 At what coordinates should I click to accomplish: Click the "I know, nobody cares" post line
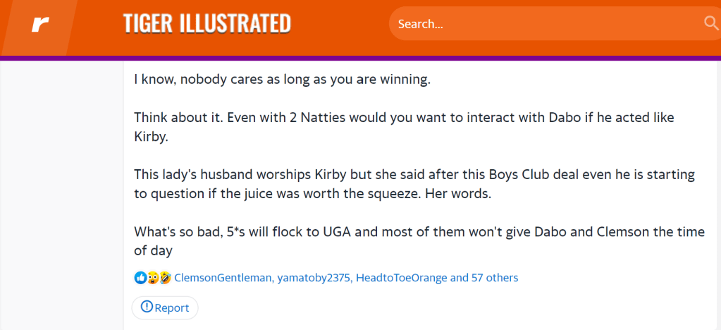click(282, 80)
